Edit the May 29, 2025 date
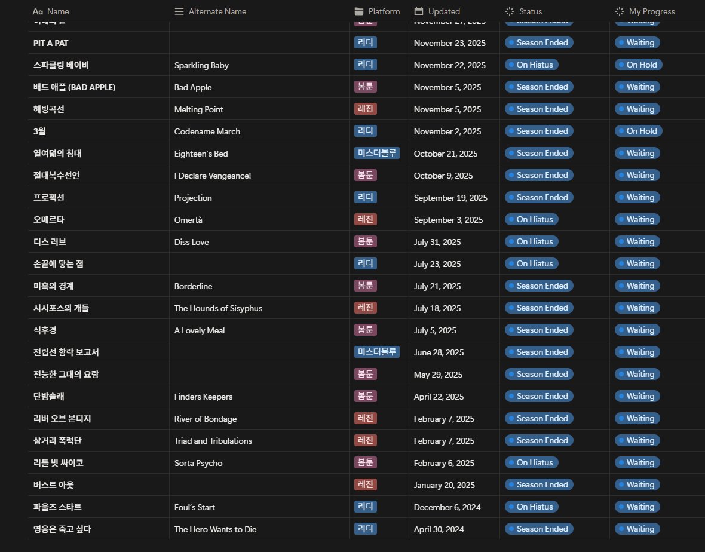The image size is (705, 552). pyautogui.click(x=438, y=375)
